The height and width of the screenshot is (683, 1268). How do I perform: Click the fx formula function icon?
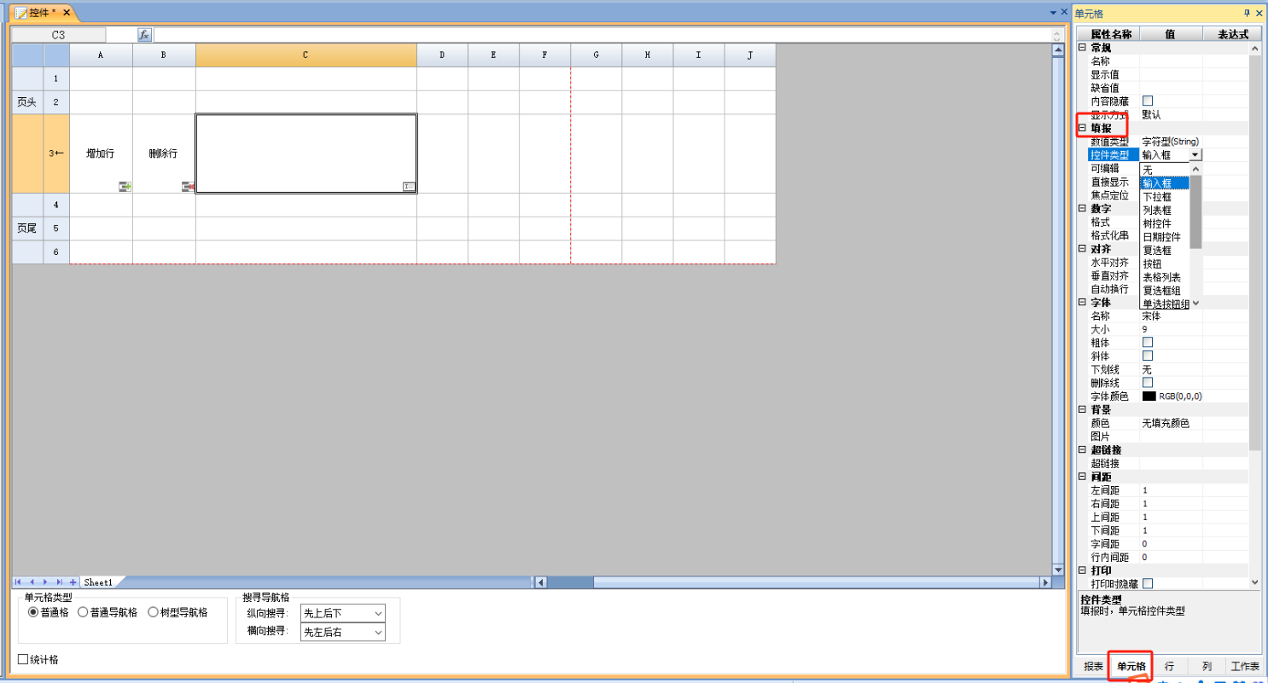pyautogui.click(x=145, y=35)
